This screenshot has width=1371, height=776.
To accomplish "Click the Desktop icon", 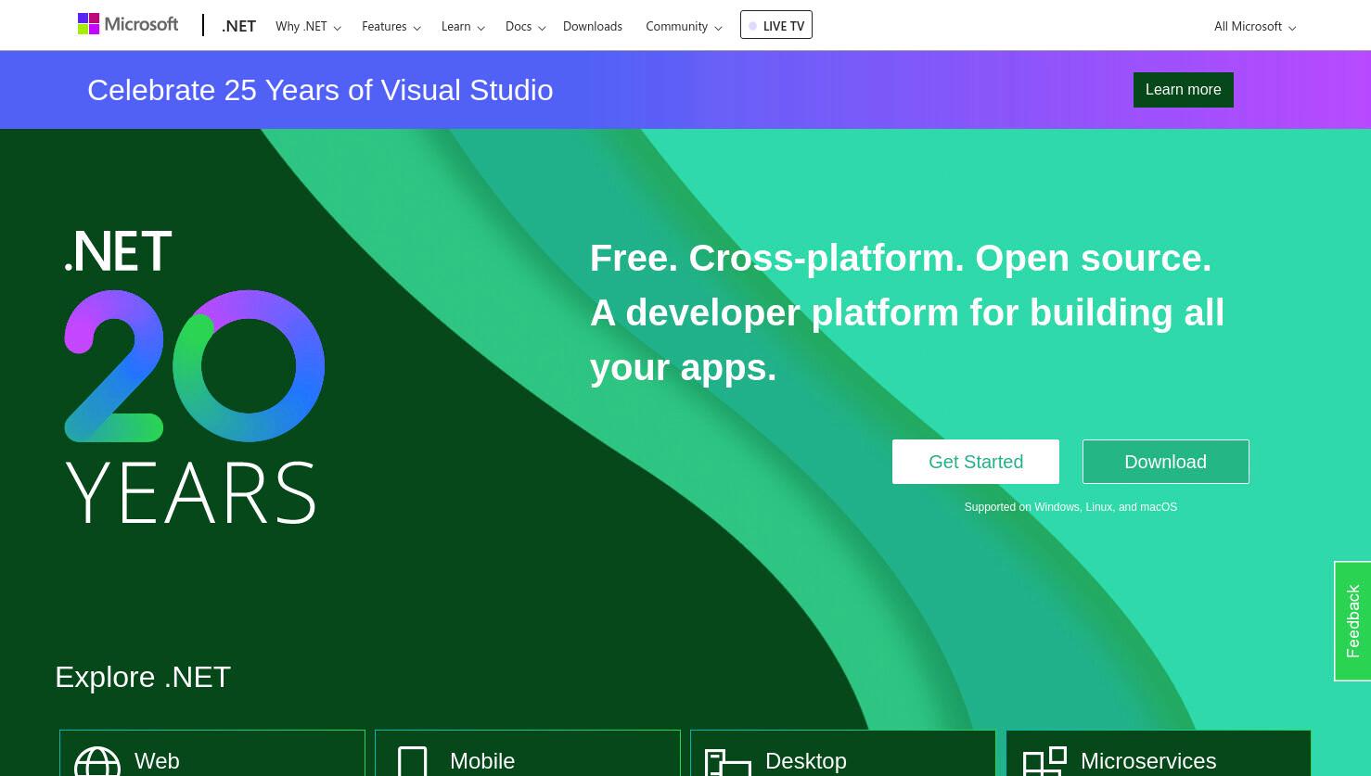I will click(728, 762).
